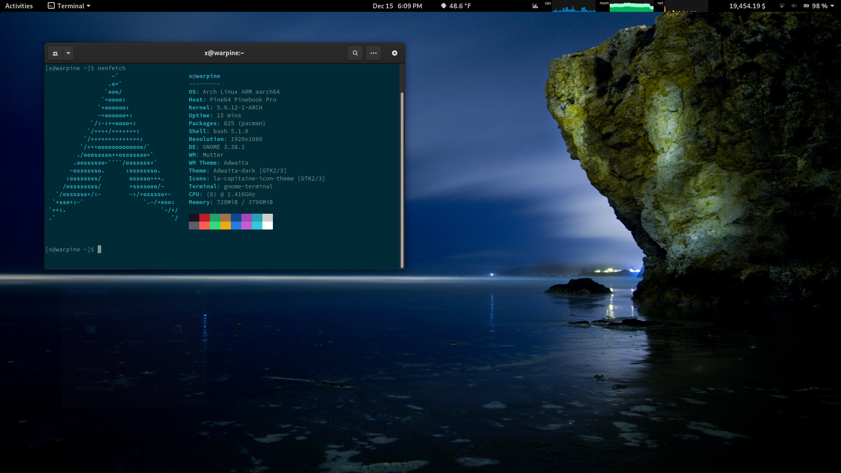The image size is (841, 473).
Task: Click the volume speaker icon
Action: 794,6
